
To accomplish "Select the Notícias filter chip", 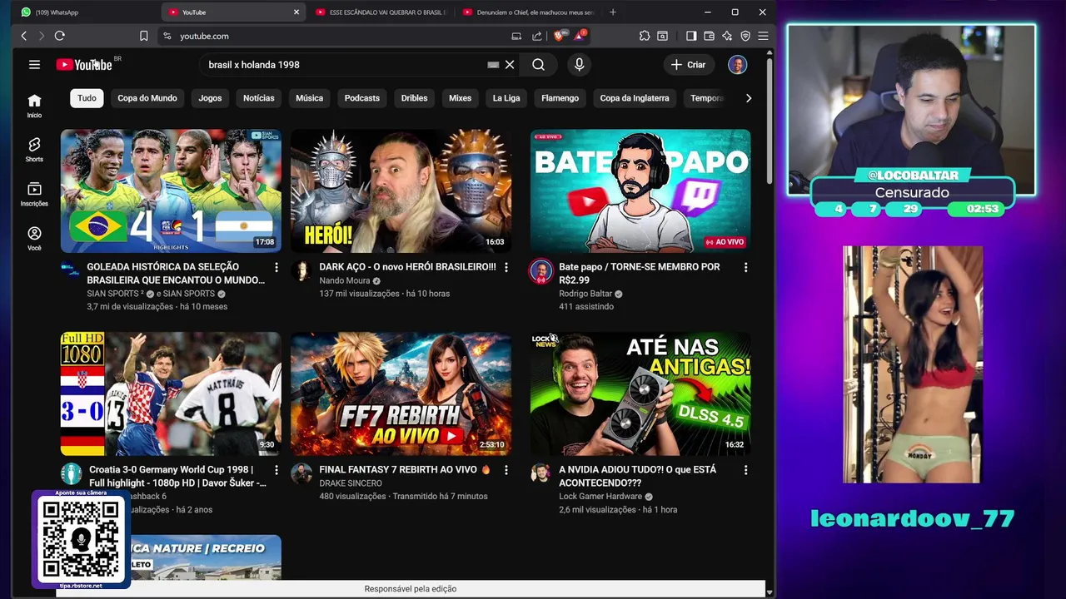I will tap(259, 98).
